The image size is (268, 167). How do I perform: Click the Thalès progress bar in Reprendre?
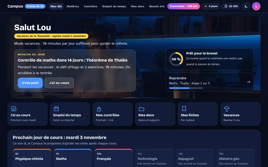pyautogui.click(x=186, y=88)
